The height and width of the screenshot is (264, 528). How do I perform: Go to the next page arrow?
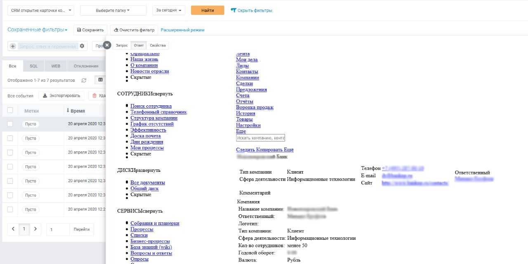coord(35,229)
